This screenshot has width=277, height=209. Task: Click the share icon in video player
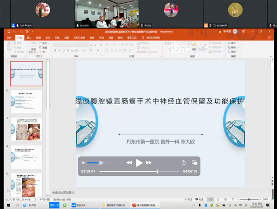click(184, 163)
